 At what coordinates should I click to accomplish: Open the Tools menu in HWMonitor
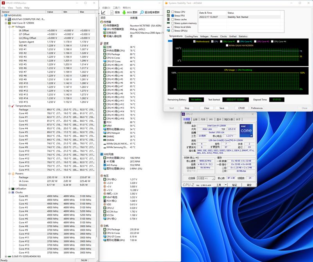click(18, 7)
